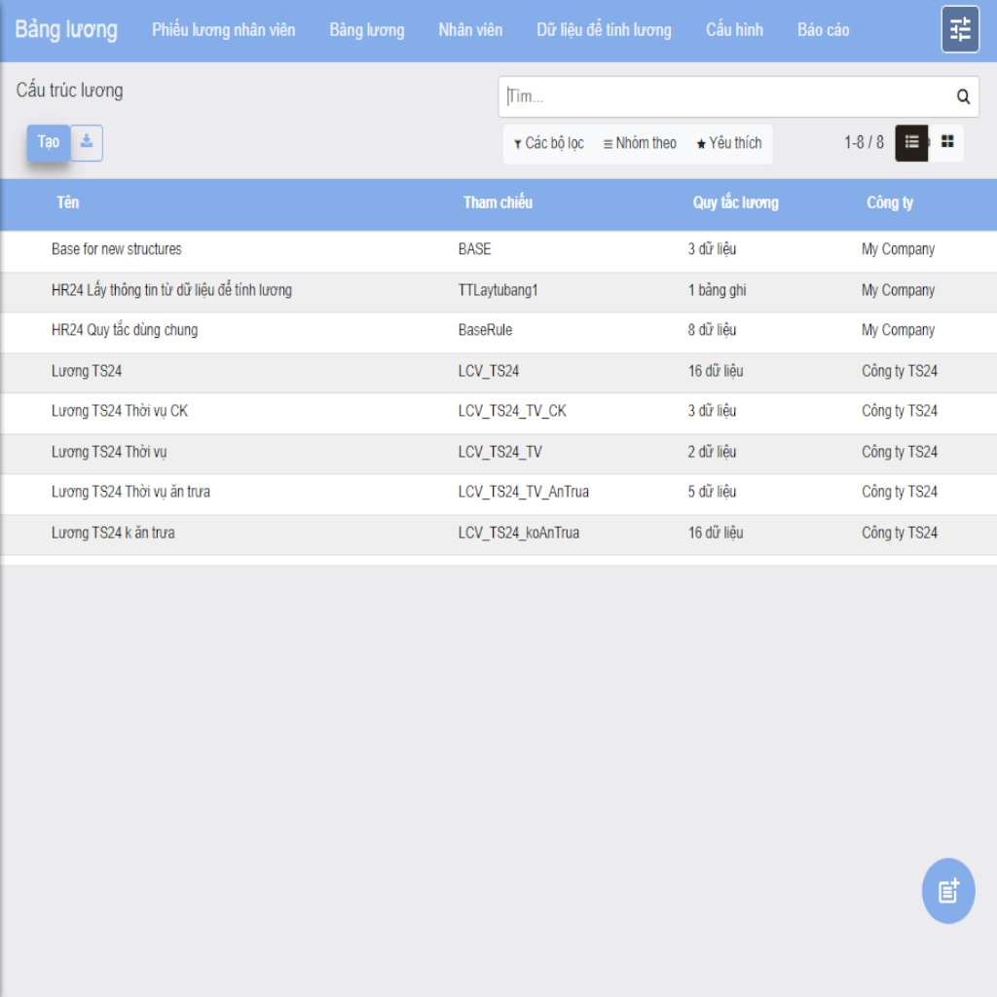Open the settings sliders icon top right

pos(960,29)
